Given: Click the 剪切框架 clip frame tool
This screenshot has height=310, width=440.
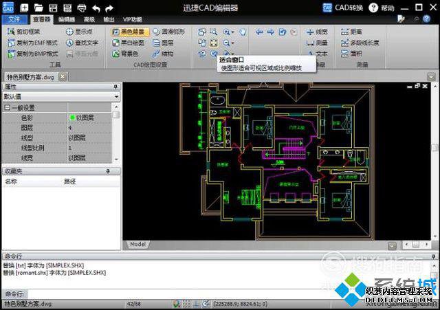Looking at the screenshot, I should pos(23,32).
